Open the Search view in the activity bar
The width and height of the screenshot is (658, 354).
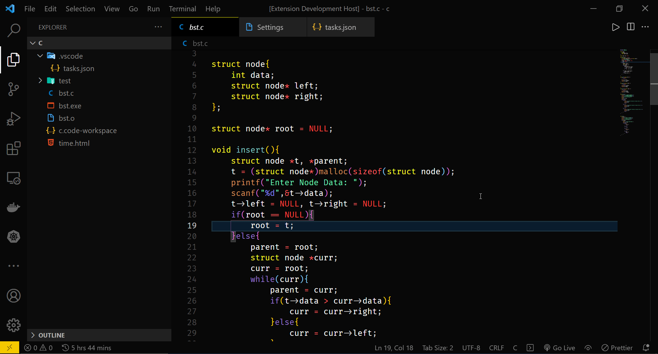pos(13,31)
